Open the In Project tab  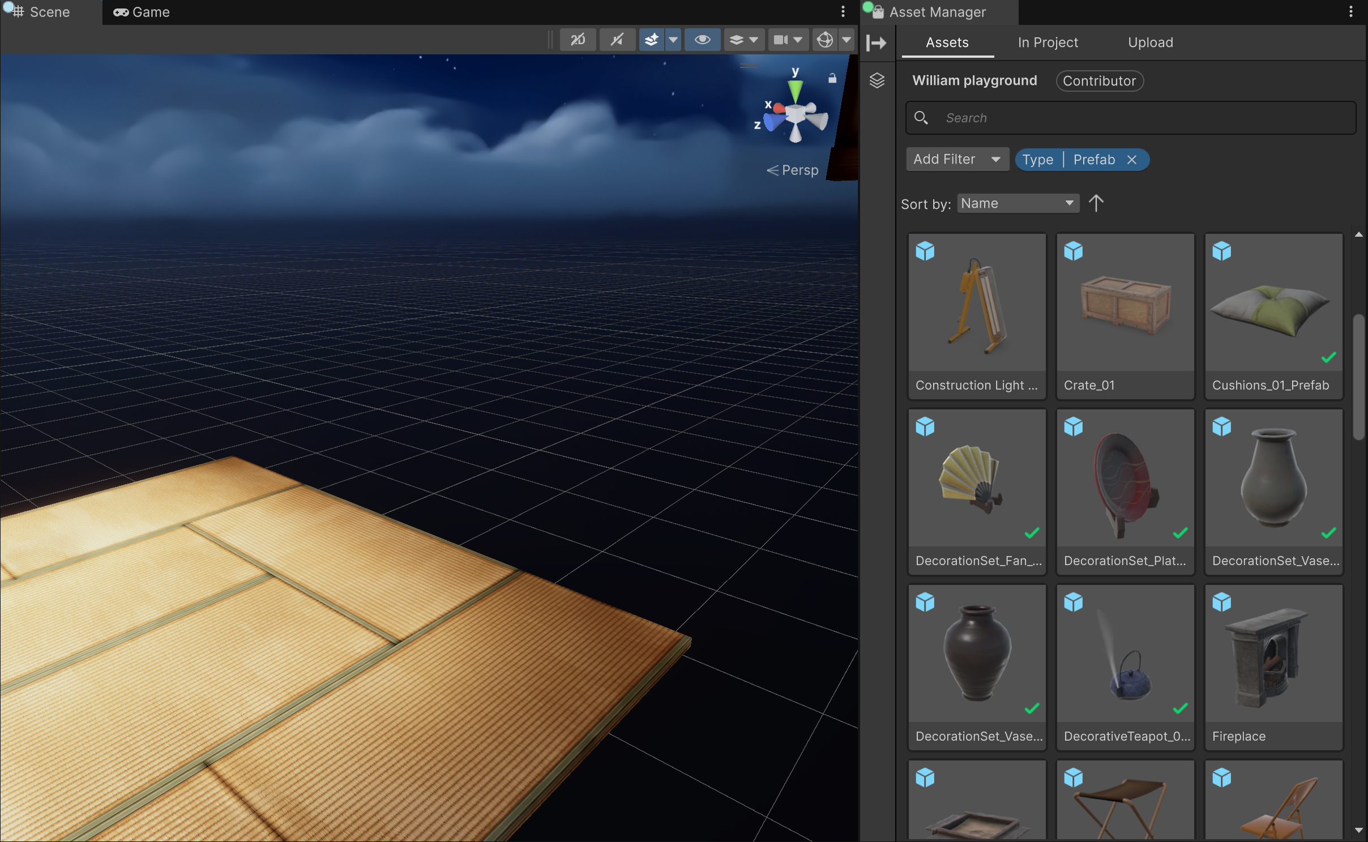pyautogui.click(x=1048, y=42)
